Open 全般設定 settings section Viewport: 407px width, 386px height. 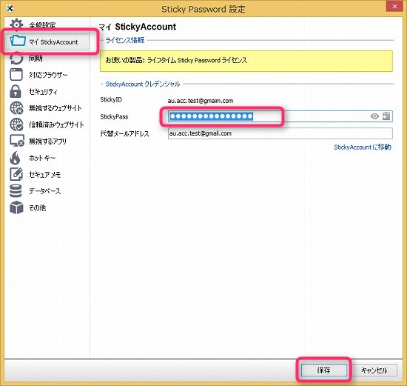coord(42,25)
